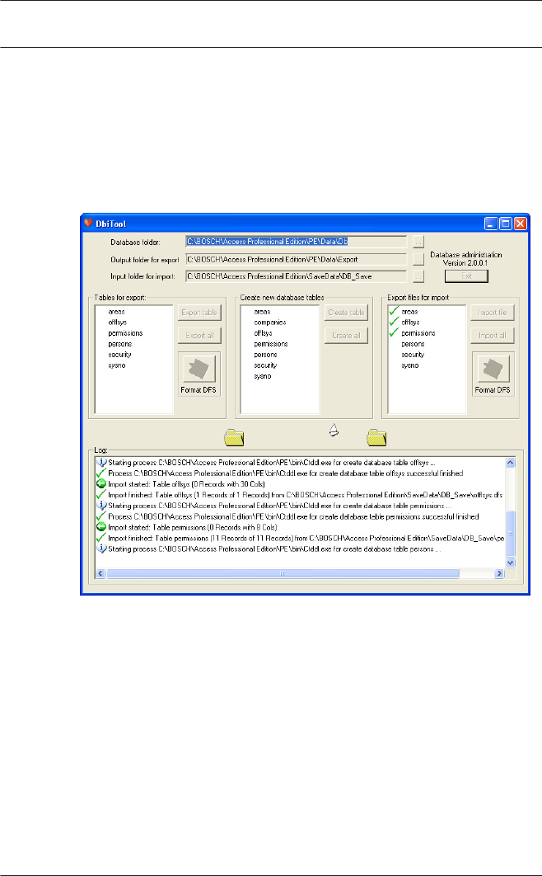Click Format DFS icon in import panel
Screen dimensions: 542x876
493,369
